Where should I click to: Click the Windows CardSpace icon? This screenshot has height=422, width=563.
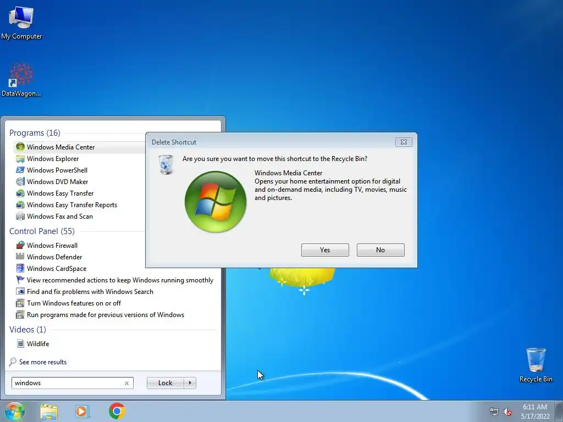(20, 268)
